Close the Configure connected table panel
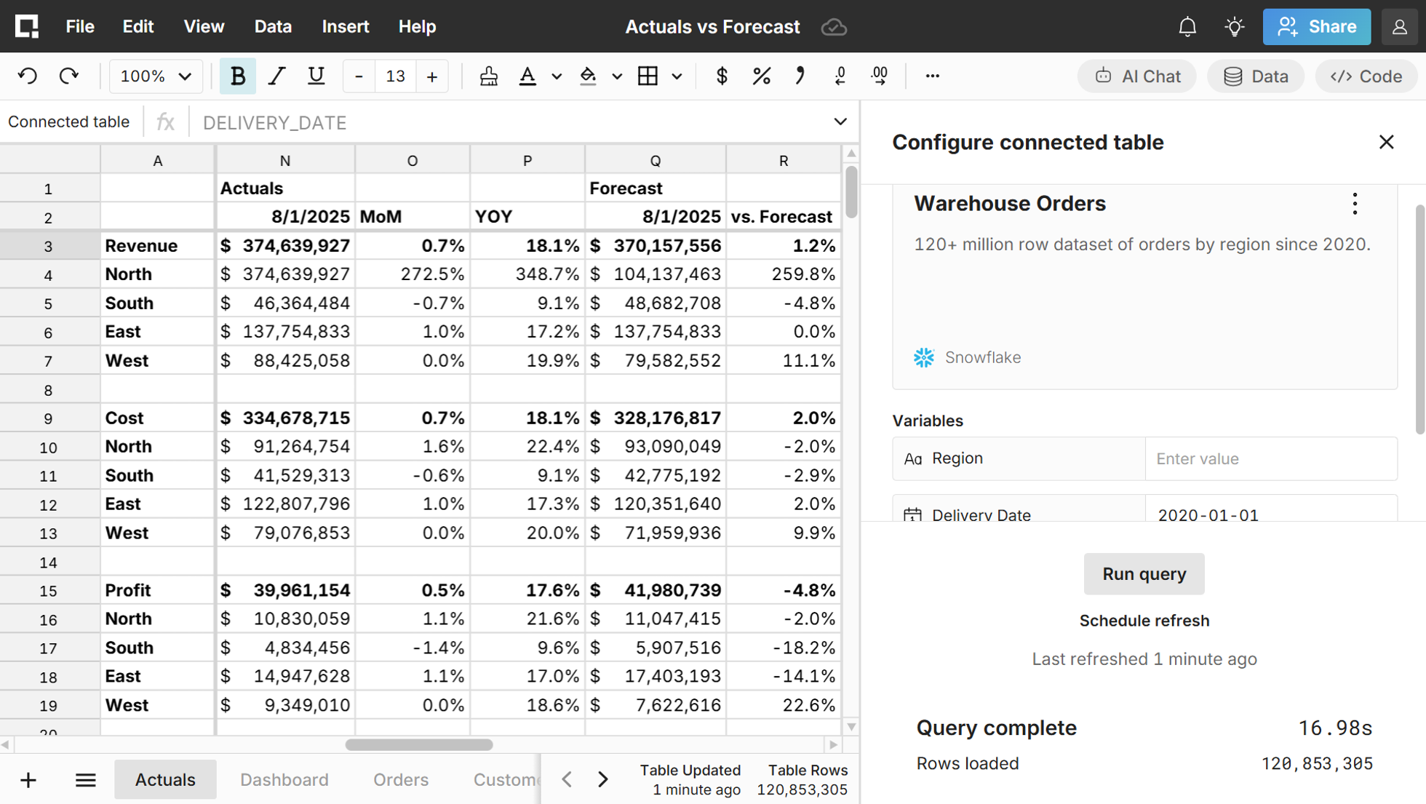The width and height of the screenshot is (1426, 804). pyautogui.click(x=1386, y=142)
